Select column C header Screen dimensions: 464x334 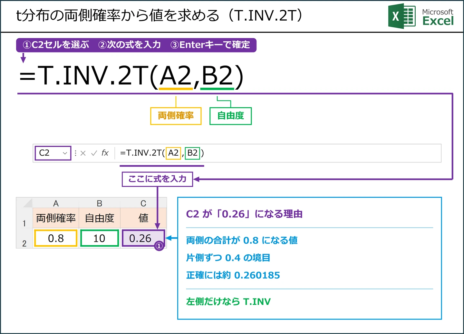point(143,203)
